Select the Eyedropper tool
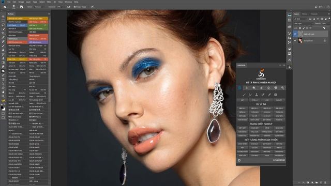The width and height of the screenshot is (331, 186). pyautogui.click(x=3, y=38)
